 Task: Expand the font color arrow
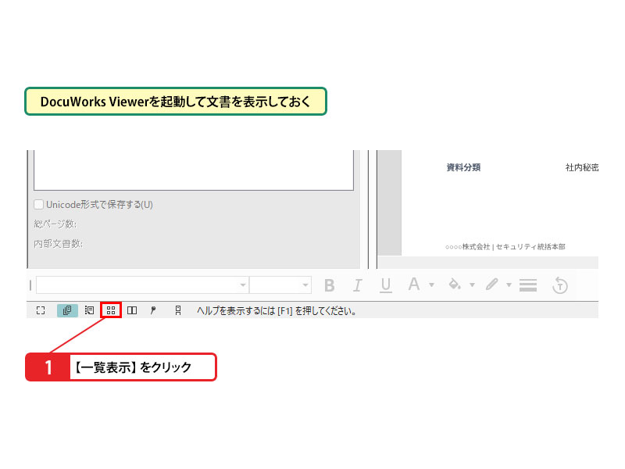431,285
